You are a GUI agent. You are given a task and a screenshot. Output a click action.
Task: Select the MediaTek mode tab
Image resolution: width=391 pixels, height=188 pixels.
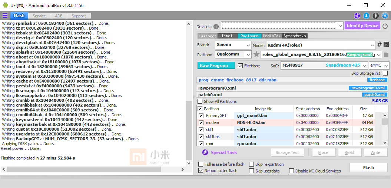coord(272,36)
